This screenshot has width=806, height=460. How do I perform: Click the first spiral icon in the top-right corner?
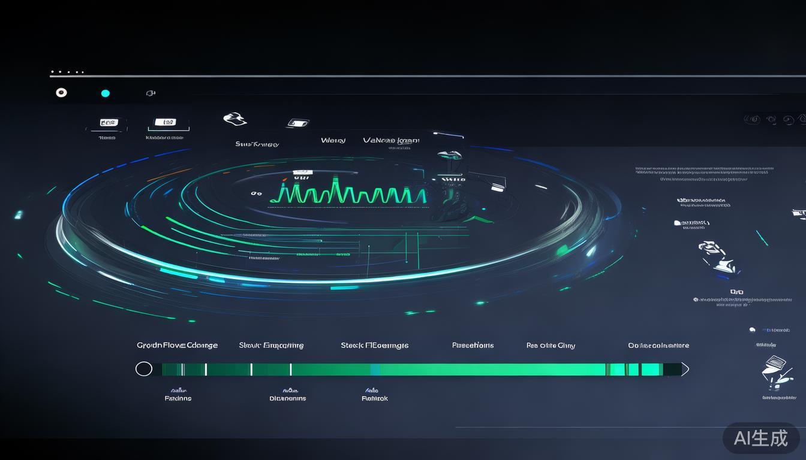[x=752, y=119]
